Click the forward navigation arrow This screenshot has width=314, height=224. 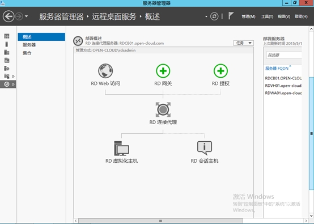19,16
